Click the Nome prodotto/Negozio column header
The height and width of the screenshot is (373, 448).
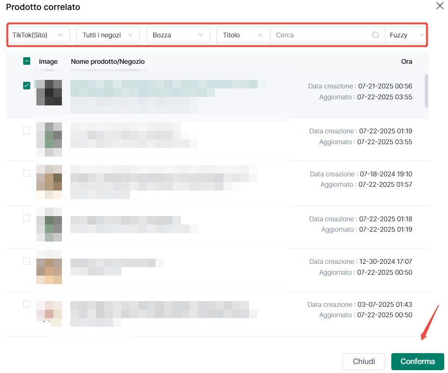pos(108,61)
